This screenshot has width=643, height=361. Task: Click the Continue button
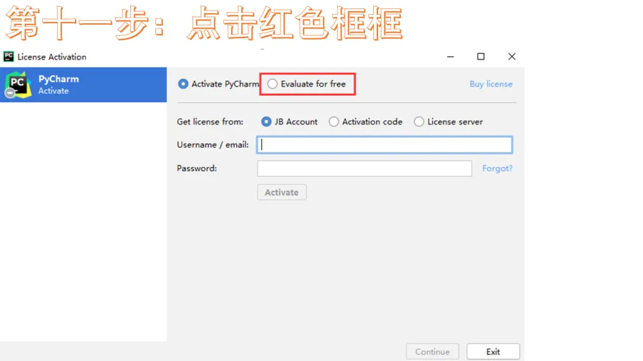coord(432,351)
